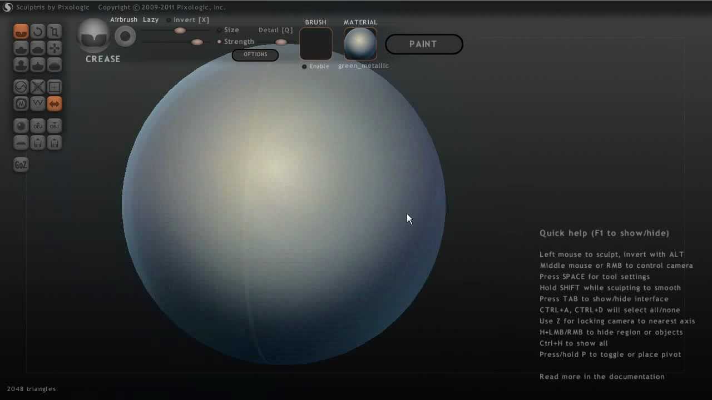Open the empty BRUSH texture slot
This screenshot has width=712, height=400.
(x=316, y=44)
